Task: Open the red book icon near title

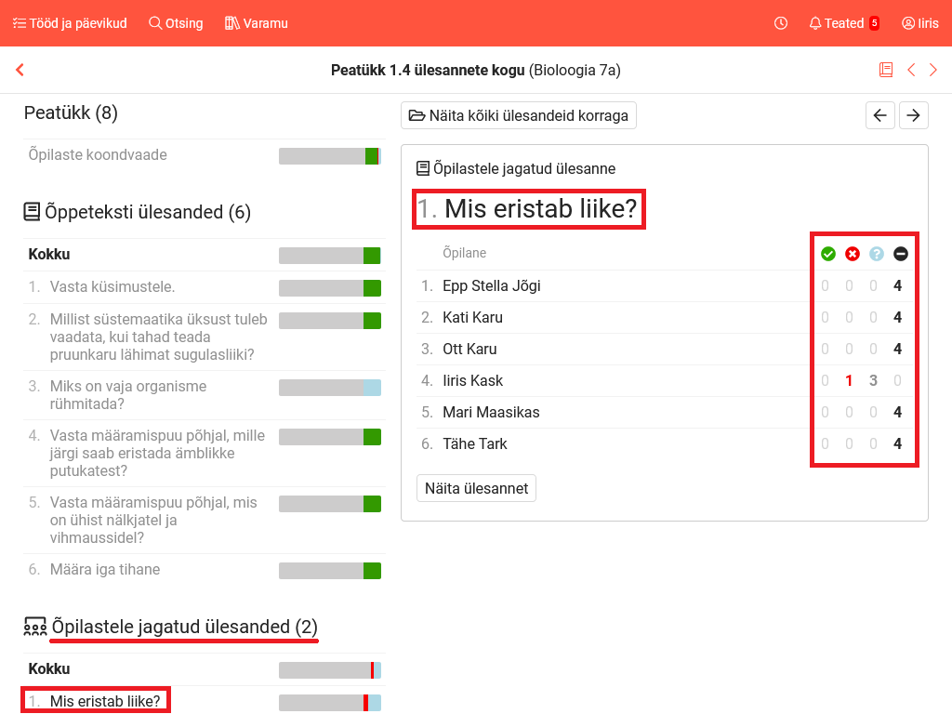Action: [x=886, y=70]
